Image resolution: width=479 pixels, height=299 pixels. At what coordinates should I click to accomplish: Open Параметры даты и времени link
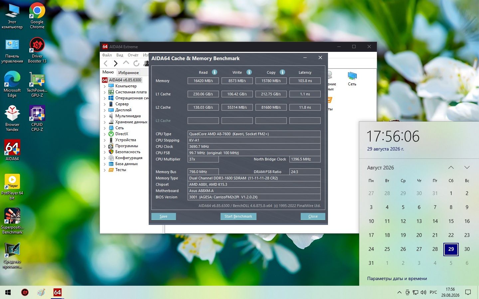pos(397,278)
